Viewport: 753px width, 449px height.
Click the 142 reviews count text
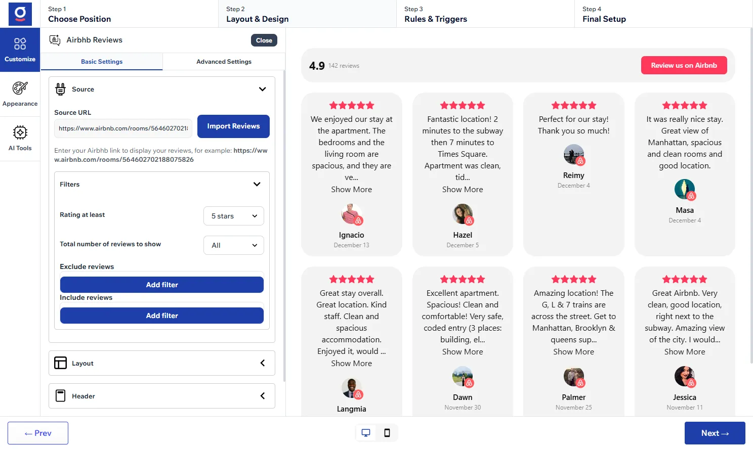click(344, 66)
